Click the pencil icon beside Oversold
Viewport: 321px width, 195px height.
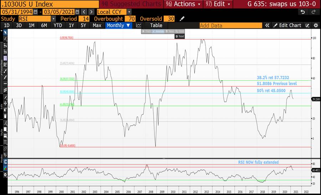tap(182, 18)
